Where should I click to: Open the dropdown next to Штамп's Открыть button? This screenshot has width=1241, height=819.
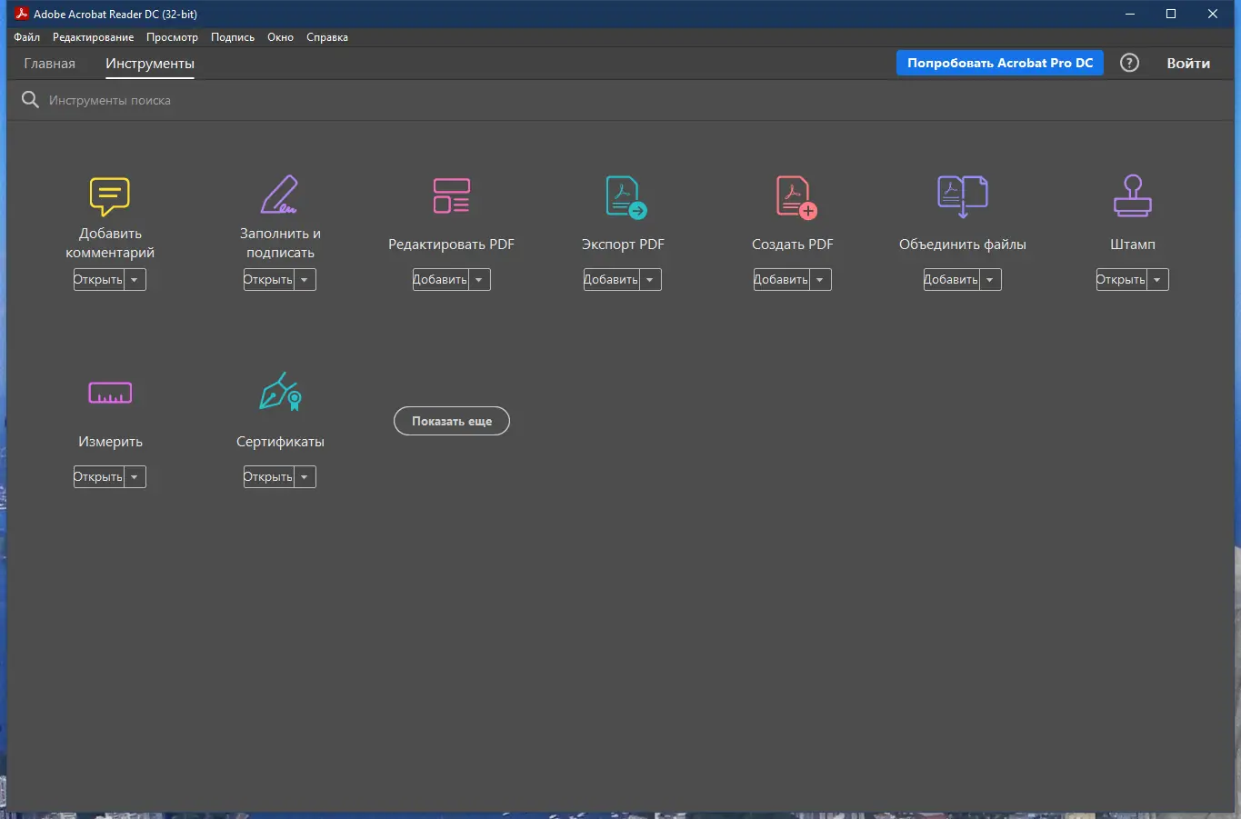pyautogui.click(x=1158, y=279)
